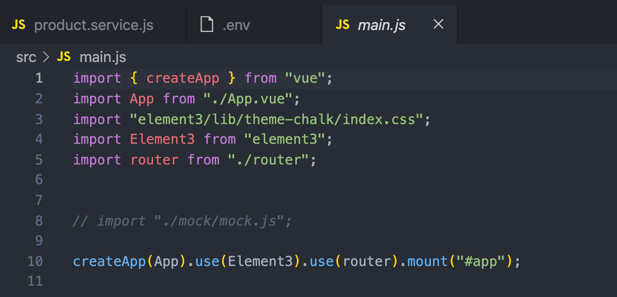Screen dimensions: 617x297
Task: Click the commented mock.js import line
Action: [x=182, y=220]
